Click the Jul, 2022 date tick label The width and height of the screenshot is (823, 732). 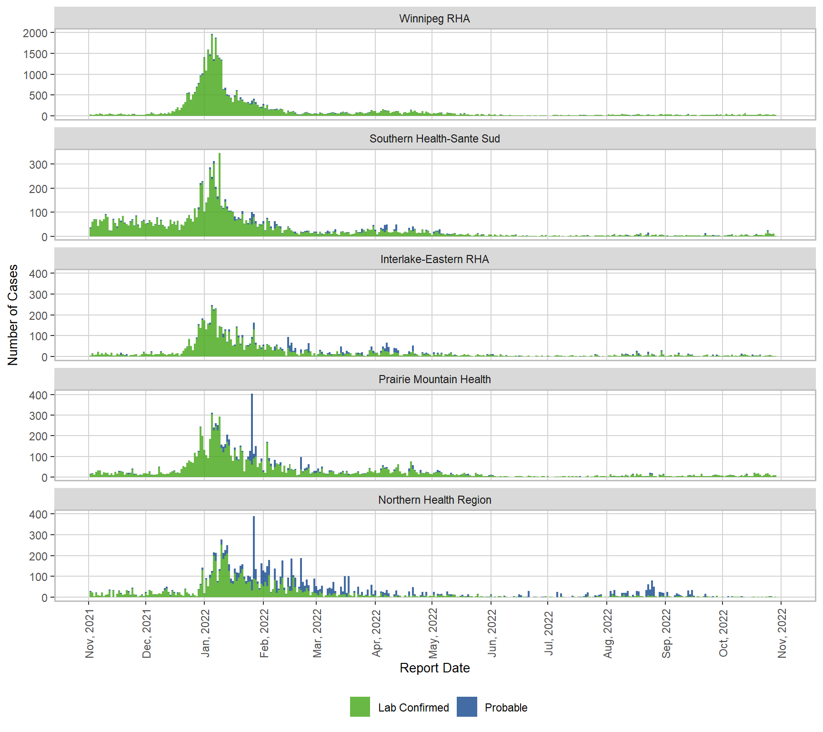(x=549, y=633)
